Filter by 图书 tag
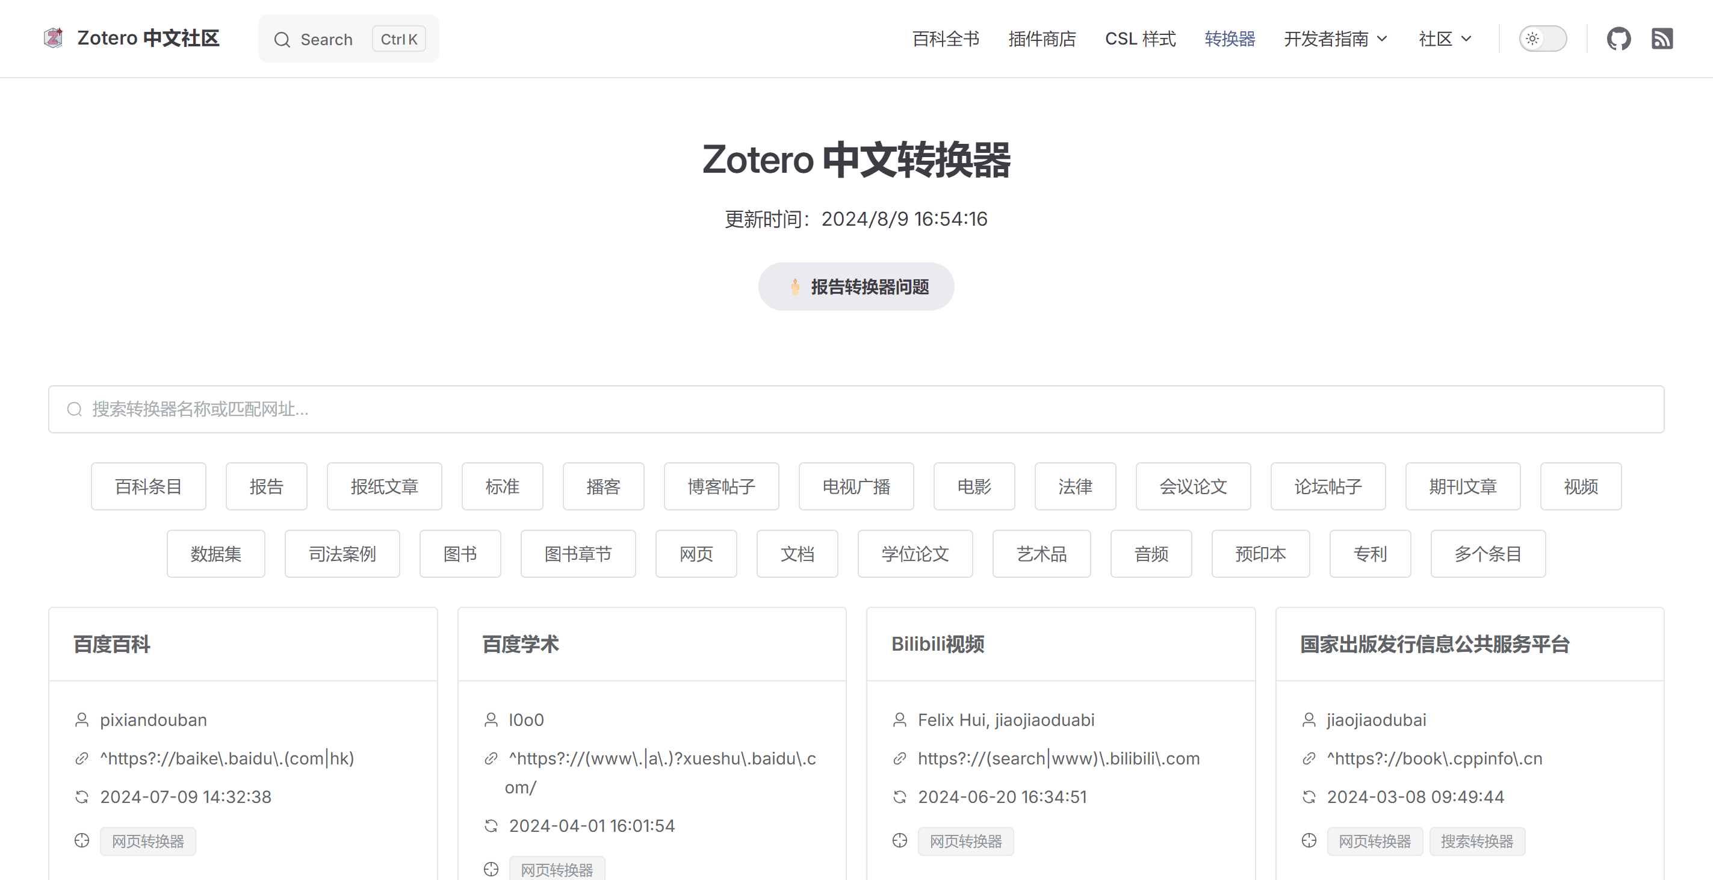The image size is (1713, 880). [460, 553]
